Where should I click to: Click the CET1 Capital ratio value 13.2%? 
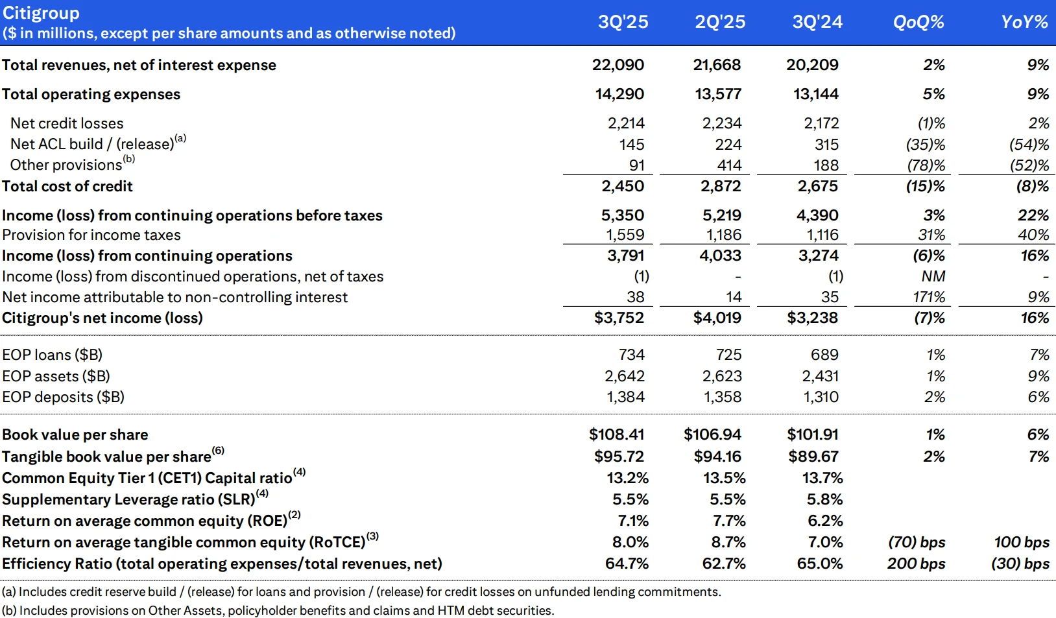tap(627, 478)
